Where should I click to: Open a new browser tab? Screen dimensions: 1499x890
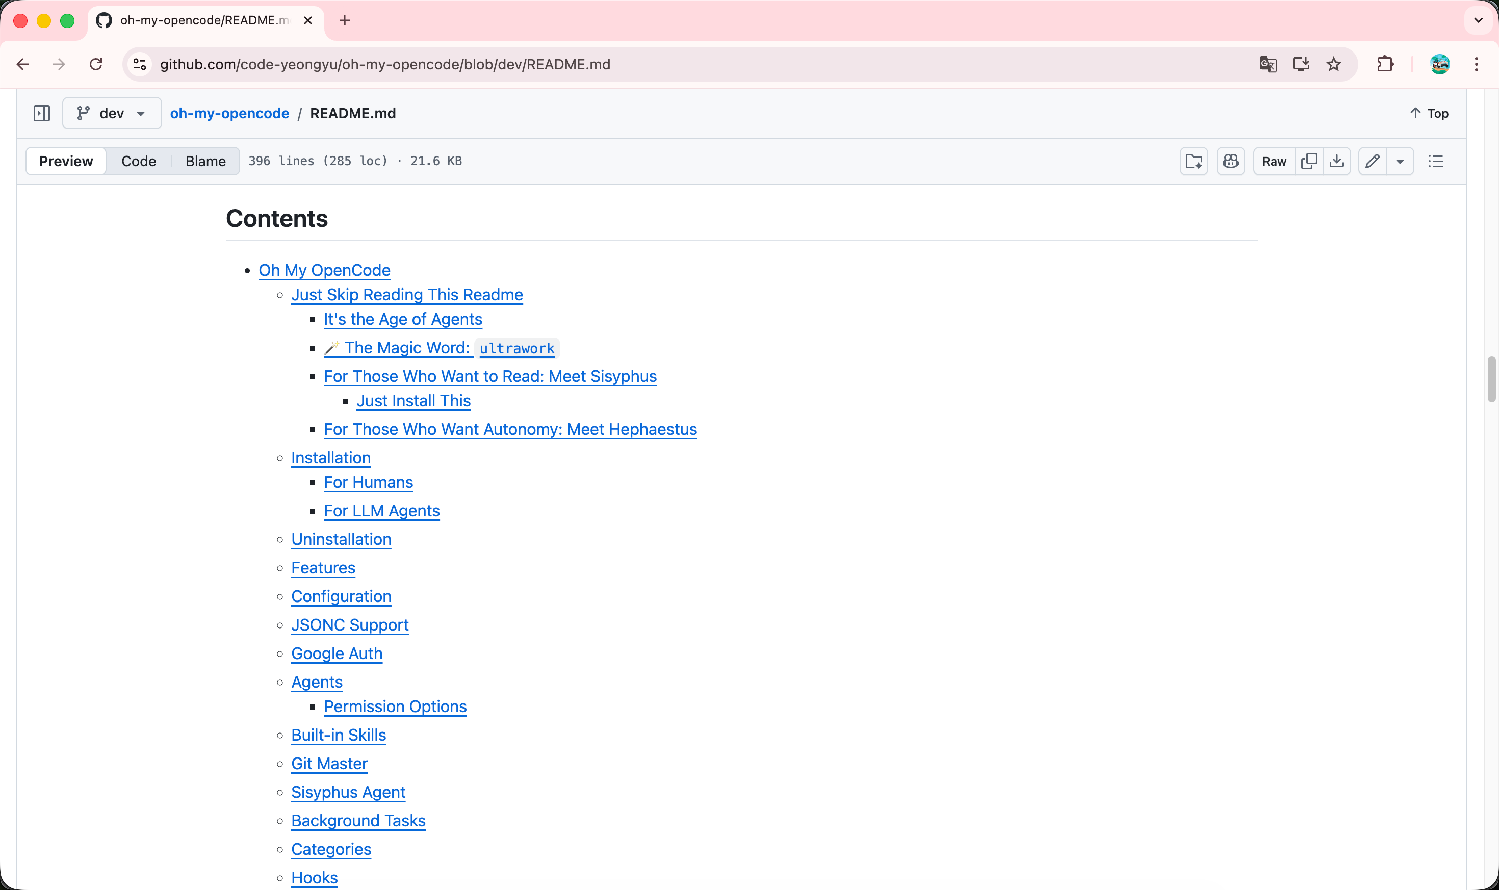pos(344,20)
